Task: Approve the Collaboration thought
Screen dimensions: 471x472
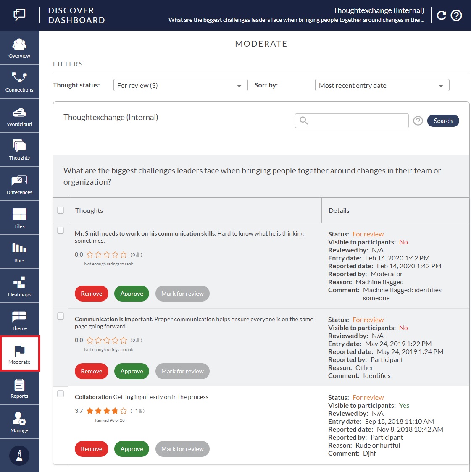Action: (x=132, y=449)
